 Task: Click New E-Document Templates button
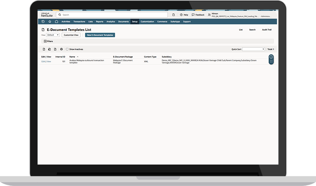(x=100, y=35)
